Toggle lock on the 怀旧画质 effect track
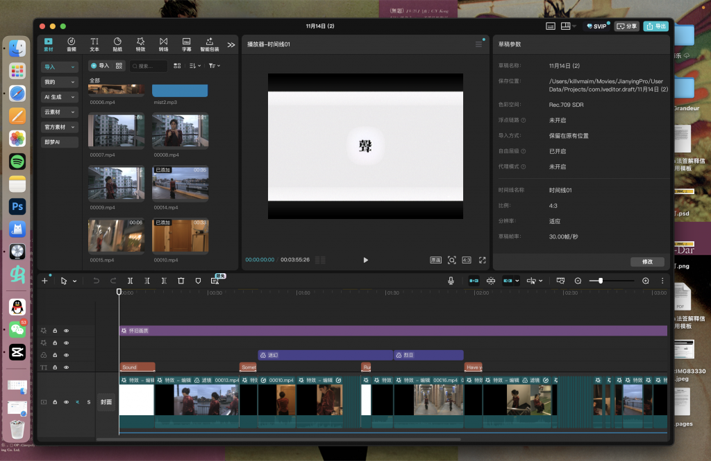The height and width of the screenshot is (461, 711). (x=55, y=331)
